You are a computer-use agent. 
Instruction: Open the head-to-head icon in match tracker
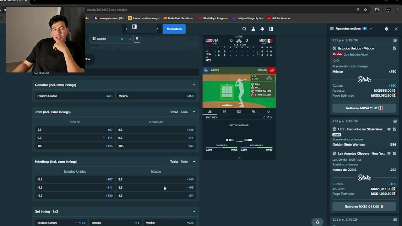(x=253, y=111)
